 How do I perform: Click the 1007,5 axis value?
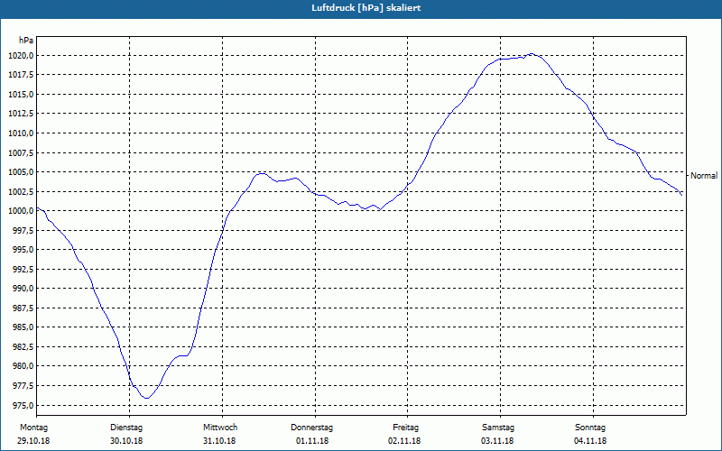click(21, 152)
